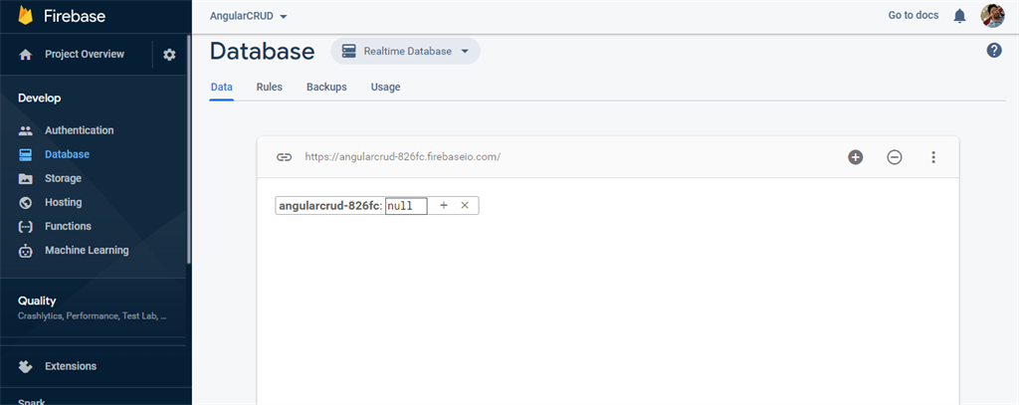This screenshot has width=1019, height=405.
Task: Click the Functions brackets icon
Action: (x=25, y=227)
